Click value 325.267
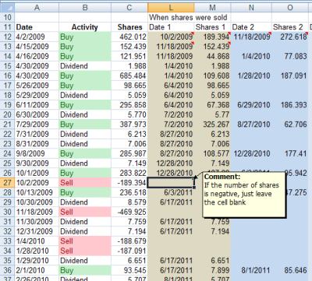Image resolution: width=312 pixels, height=281 pixels. [212, 125]
